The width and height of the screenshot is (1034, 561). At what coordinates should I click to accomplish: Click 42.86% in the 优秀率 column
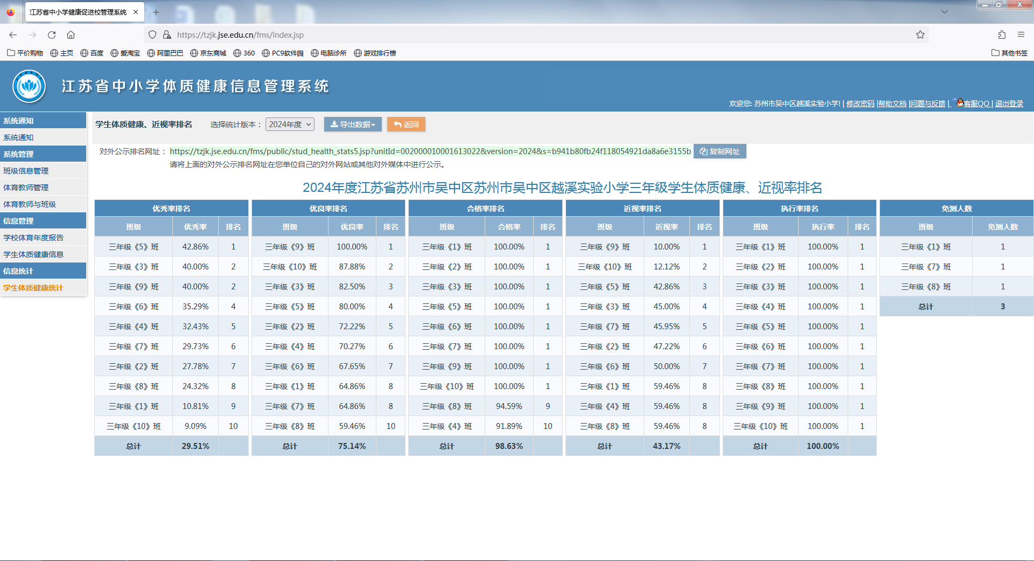coord(195,247)
